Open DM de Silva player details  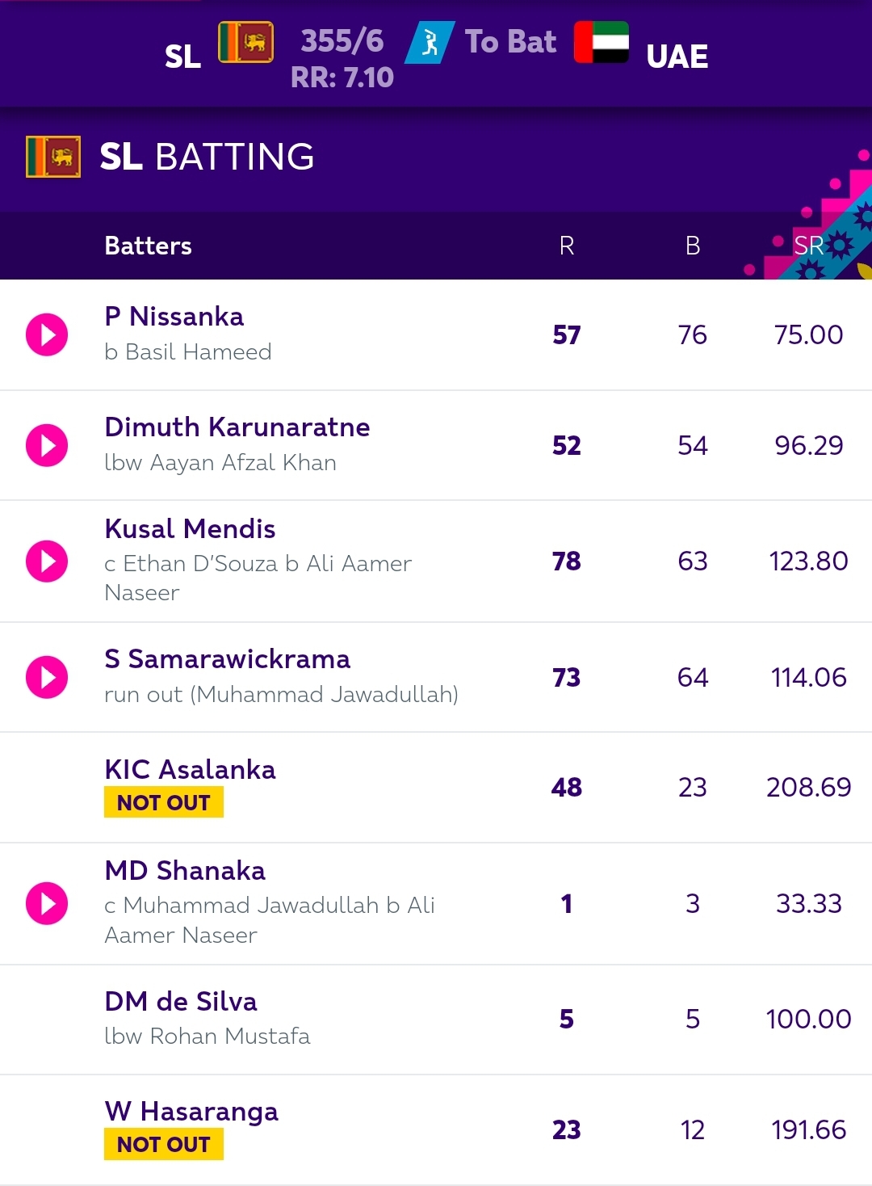pos(181,1001)
